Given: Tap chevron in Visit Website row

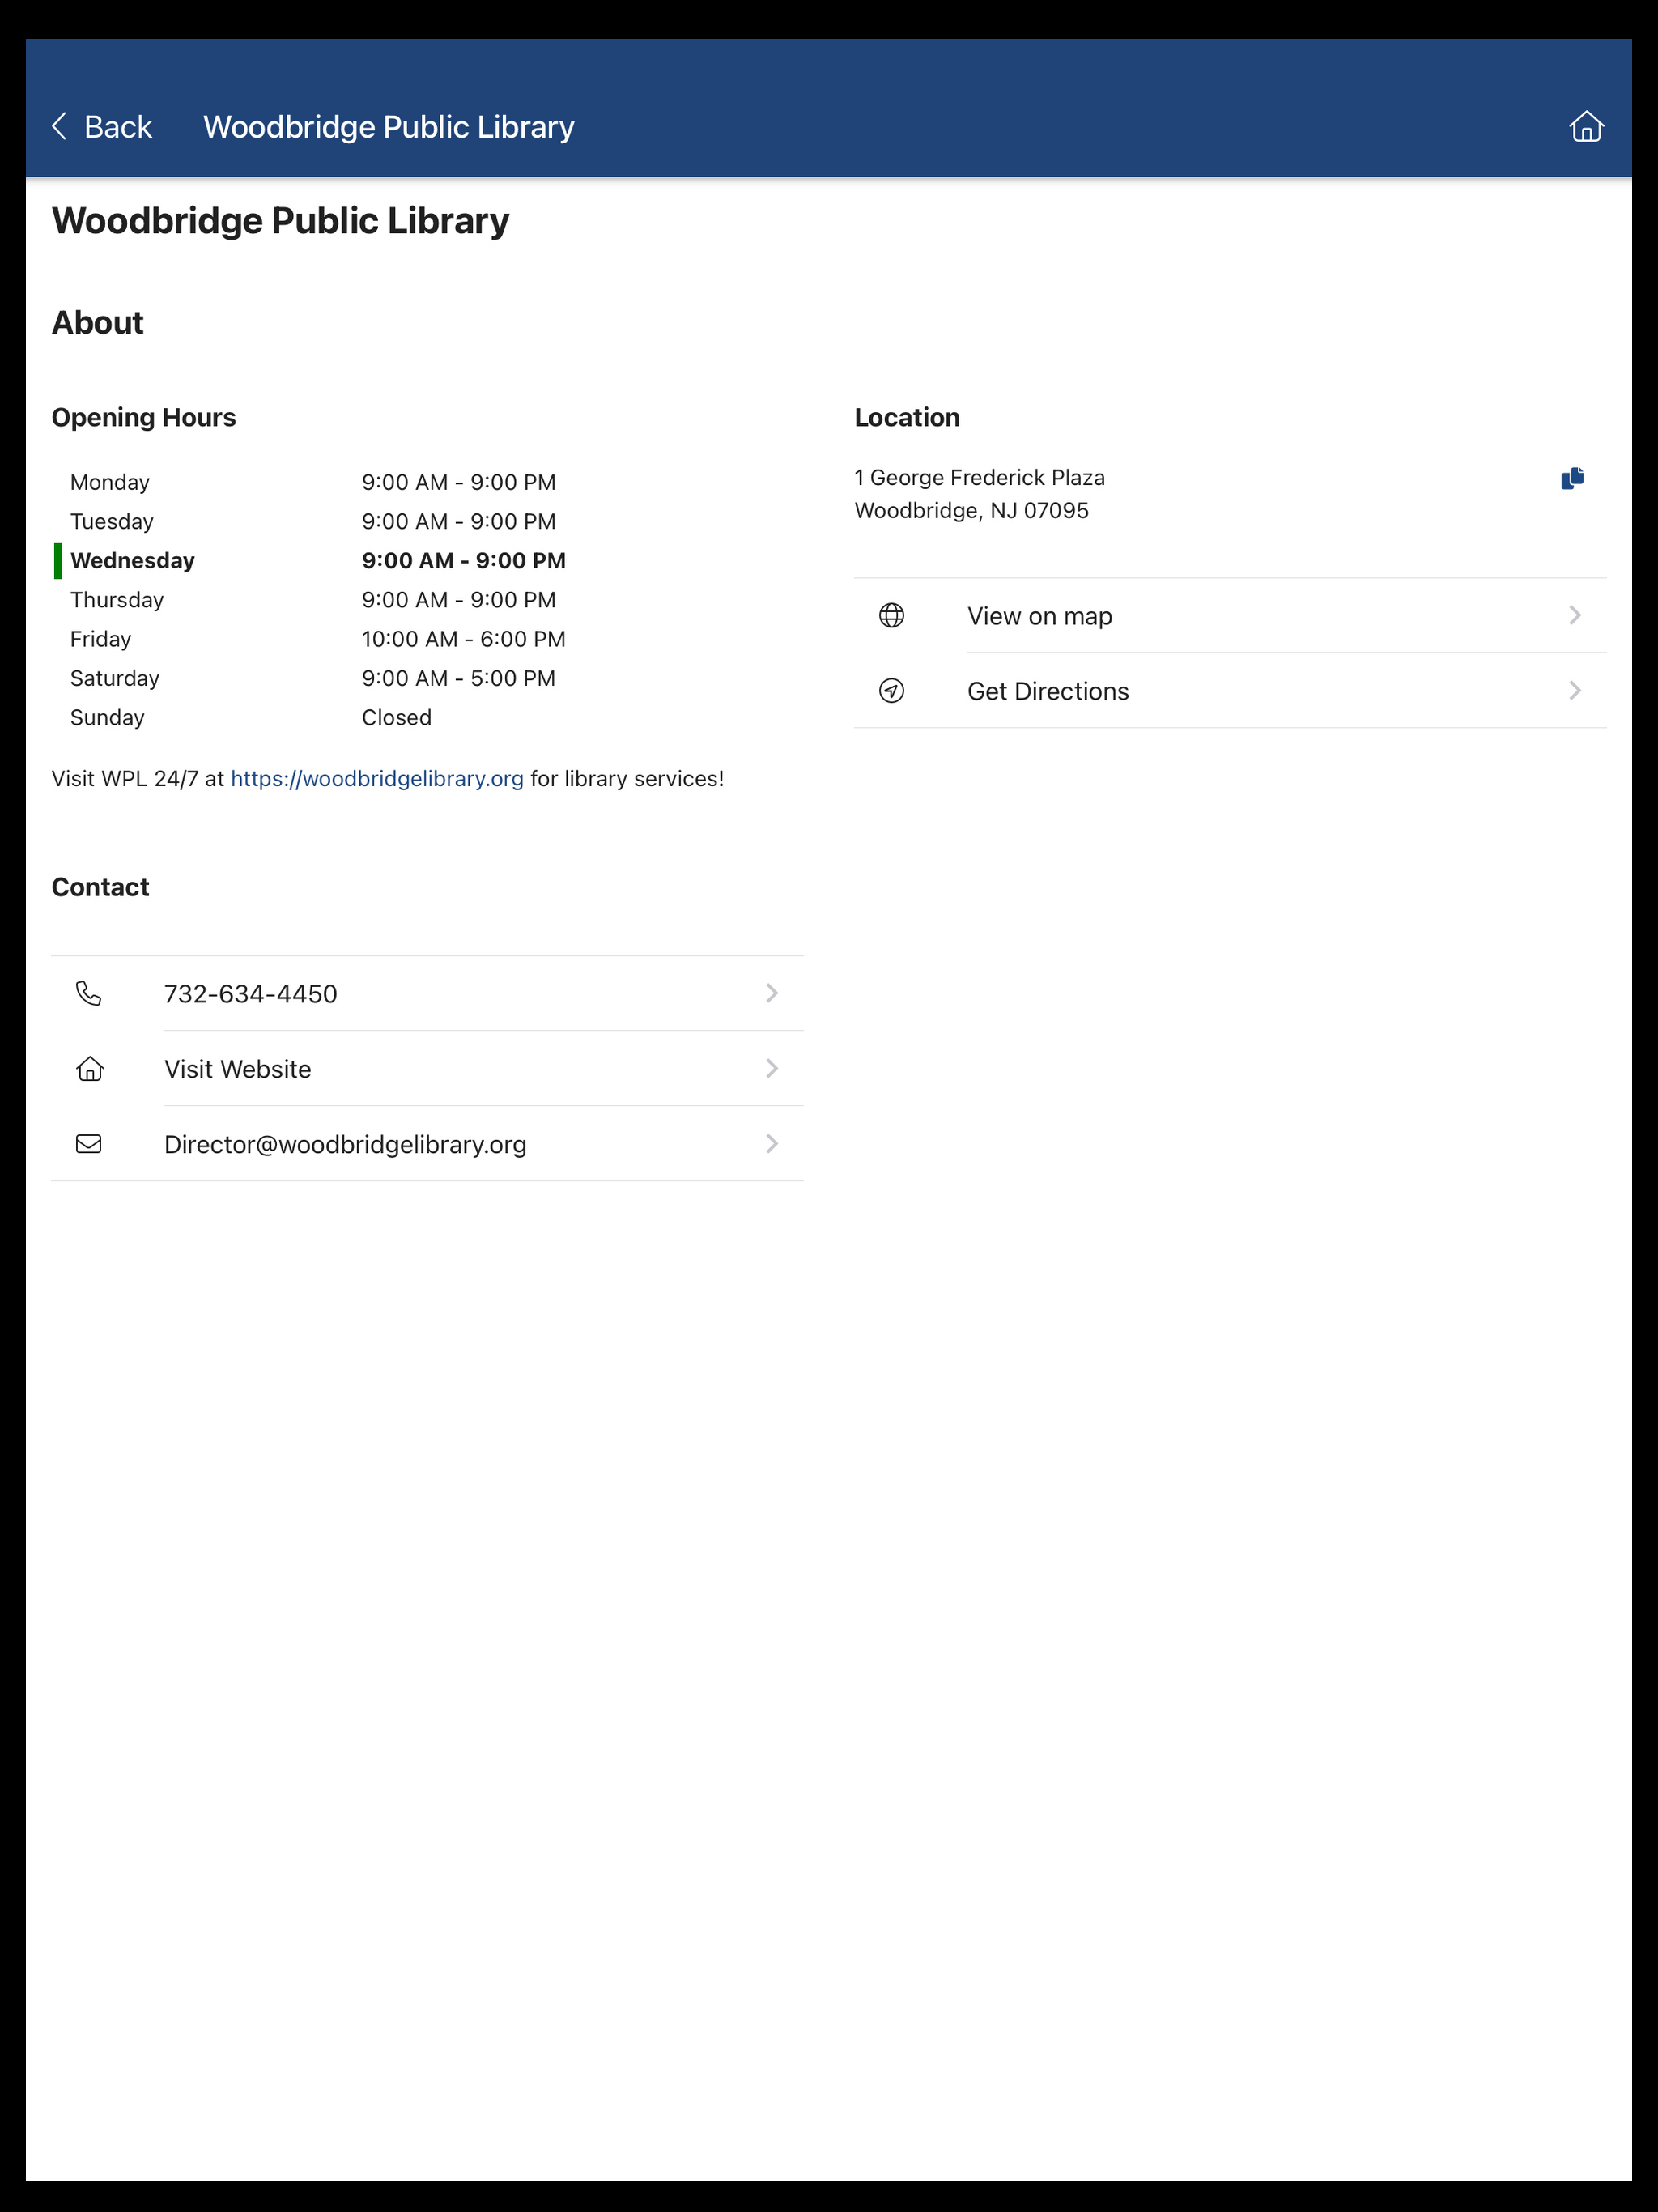Looking at the screenshot, I should 772,1069.
